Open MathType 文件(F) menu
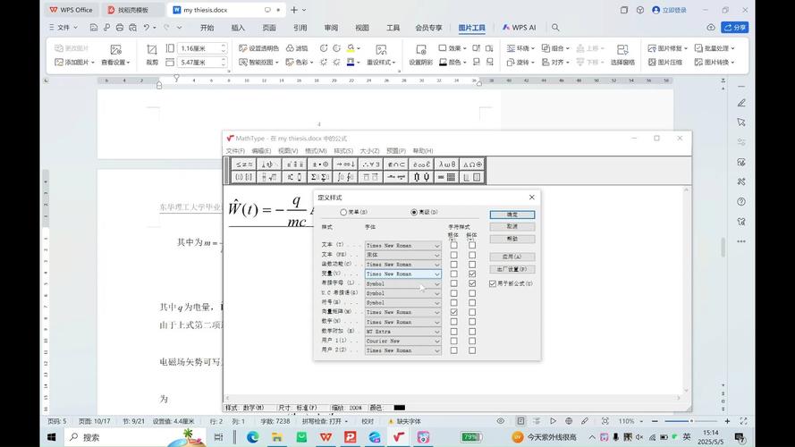This screenshot has width=795, height=447. tap(235, 150)
